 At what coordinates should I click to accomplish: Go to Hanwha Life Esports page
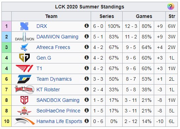click(x=59, y=121)
